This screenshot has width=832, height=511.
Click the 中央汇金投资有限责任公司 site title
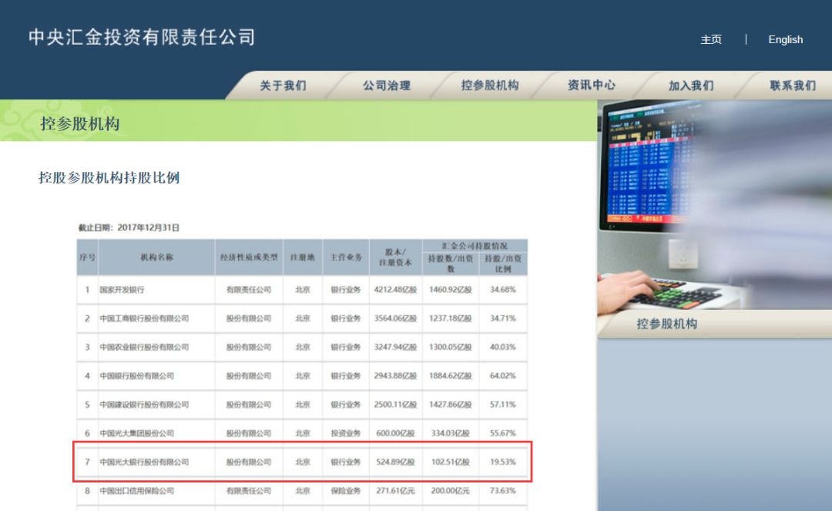point(142,37)
